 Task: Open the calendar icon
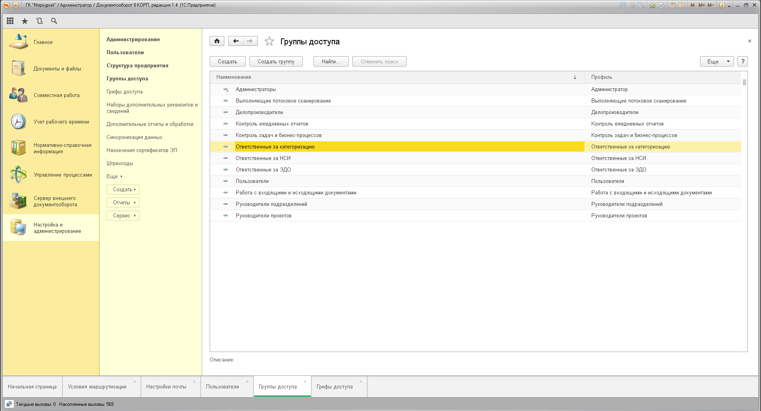pos(681,5)
